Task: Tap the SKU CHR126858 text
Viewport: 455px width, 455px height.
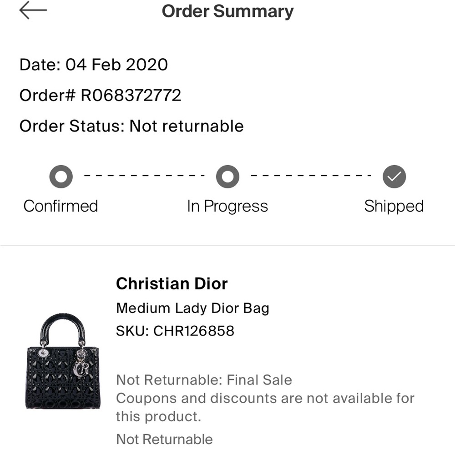Action: pos(175,331)
